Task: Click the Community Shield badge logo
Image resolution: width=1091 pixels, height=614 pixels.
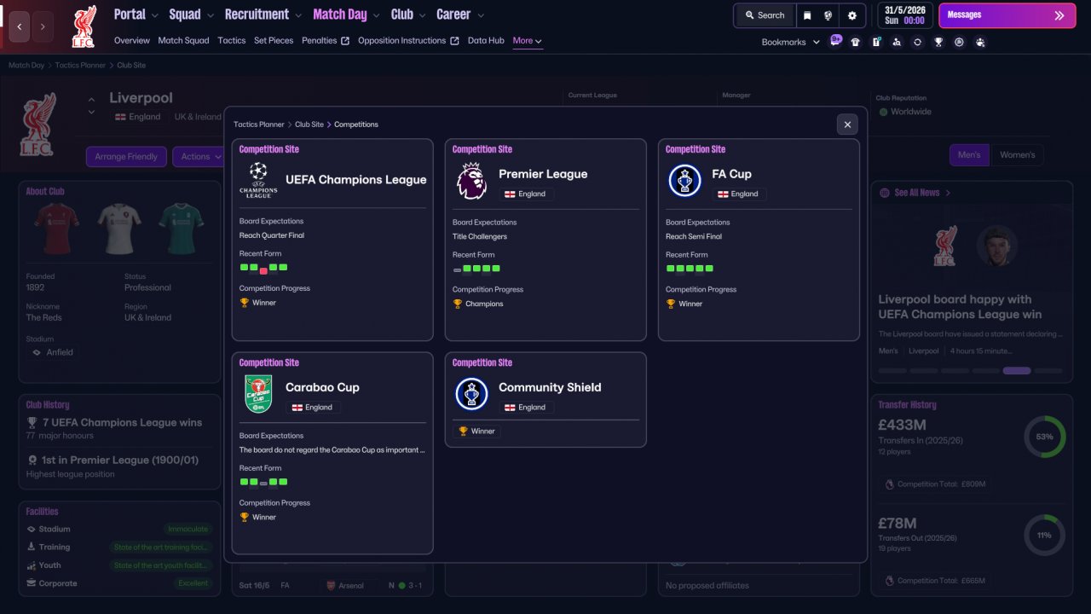Action: click(x=471, y=394)
